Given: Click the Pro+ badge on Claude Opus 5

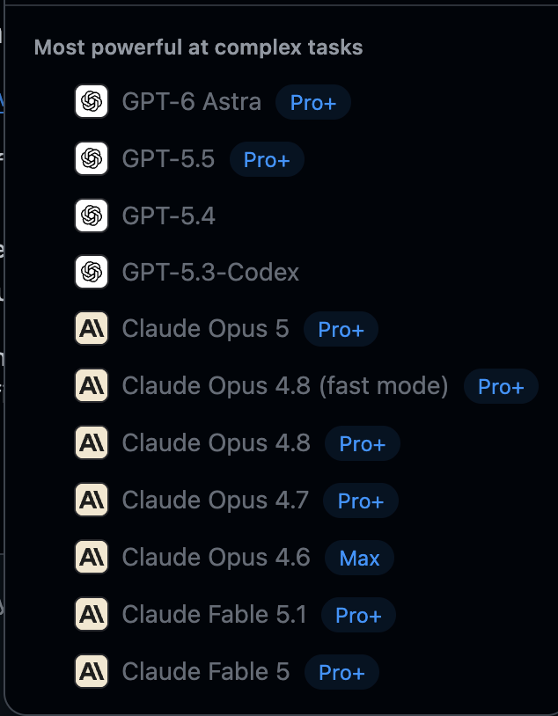Looking at the screenshot, I should (341, 329).
